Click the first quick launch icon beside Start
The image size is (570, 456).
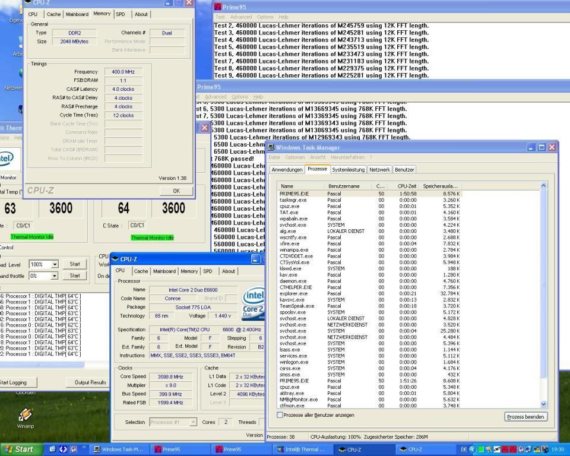point(52,449)
